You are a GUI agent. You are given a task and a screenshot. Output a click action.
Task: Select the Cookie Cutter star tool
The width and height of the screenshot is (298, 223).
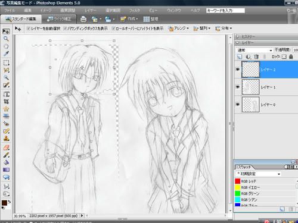pos(6,109)
